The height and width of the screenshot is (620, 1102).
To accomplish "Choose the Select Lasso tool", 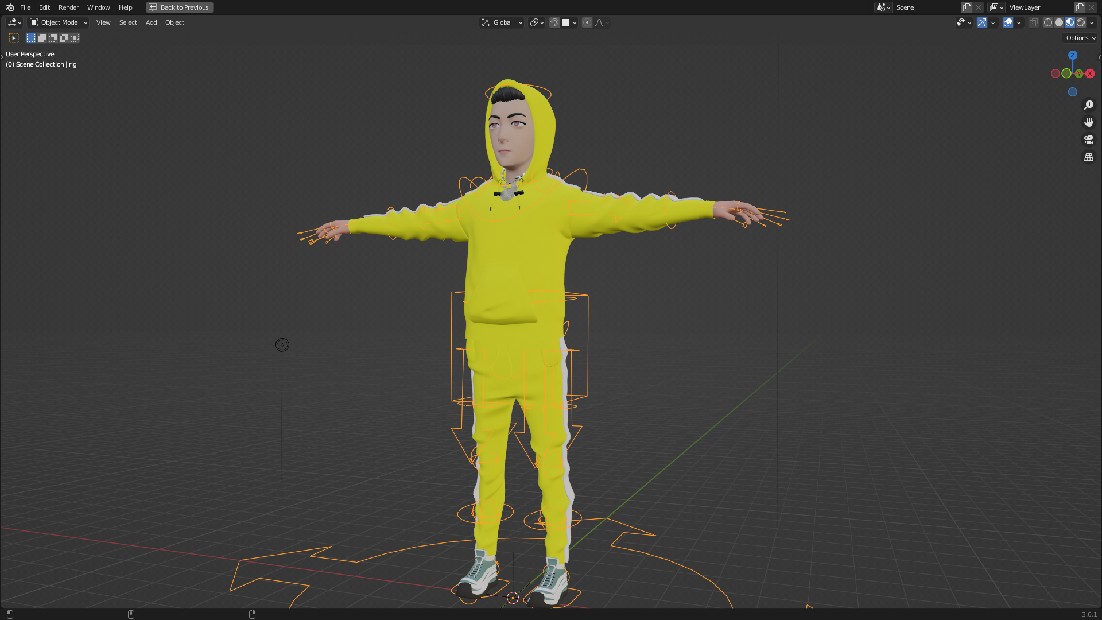I will tap(52, 38).
